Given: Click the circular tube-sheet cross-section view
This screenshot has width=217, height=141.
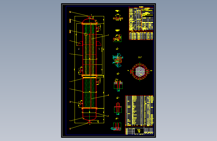Looking at the screenshot, I should pyautogui.click(x=140, y=72).
